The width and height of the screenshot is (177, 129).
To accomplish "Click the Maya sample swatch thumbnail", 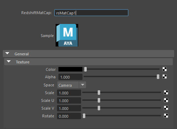I will click(x=67, y=35).
